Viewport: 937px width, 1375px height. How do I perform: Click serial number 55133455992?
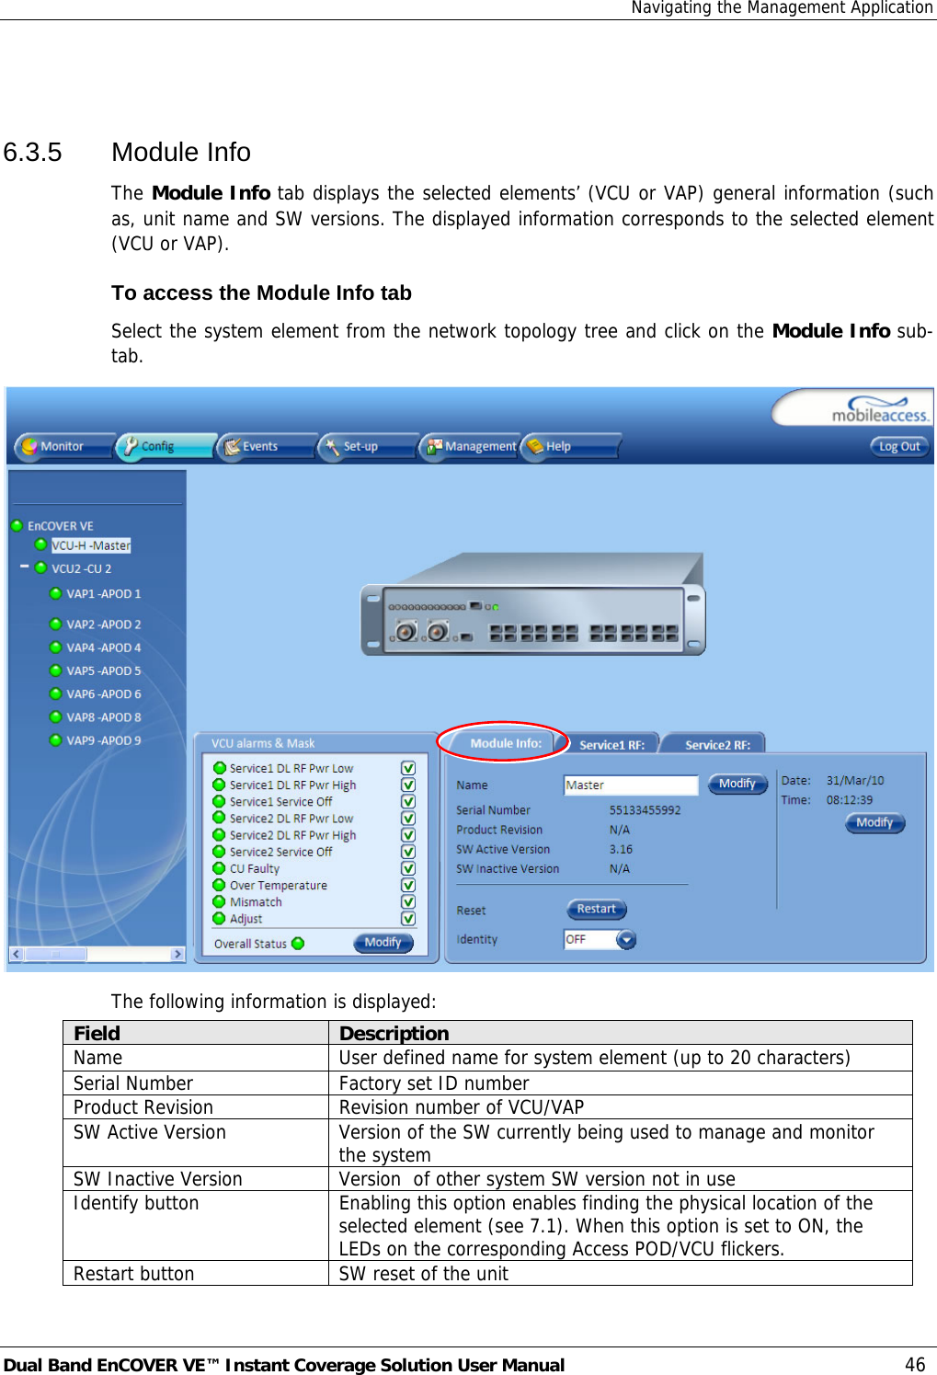tap(646, 810)
